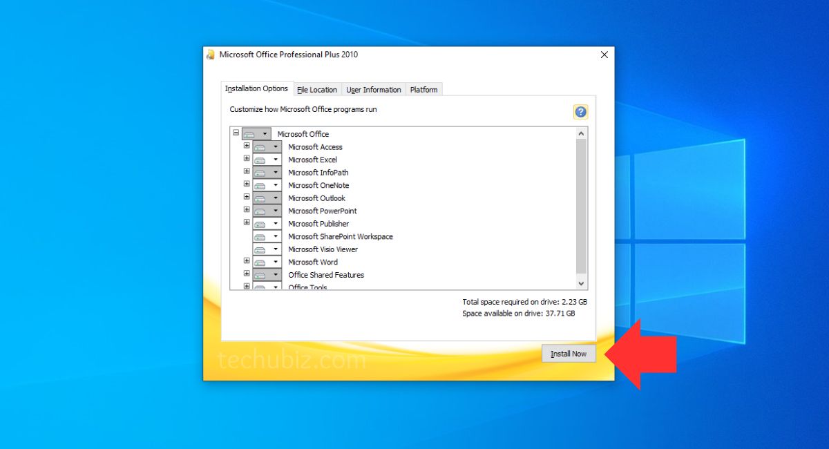Click the feature list scrollbar thumb
This screenshot has width=829, height=449.
(x=581, y=206)
